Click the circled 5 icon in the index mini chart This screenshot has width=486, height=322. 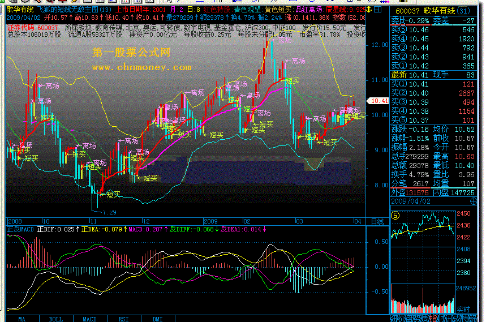[x=395, y=216]
